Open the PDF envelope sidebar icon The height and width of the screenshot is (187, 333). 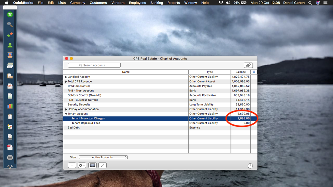click(10, 147)
